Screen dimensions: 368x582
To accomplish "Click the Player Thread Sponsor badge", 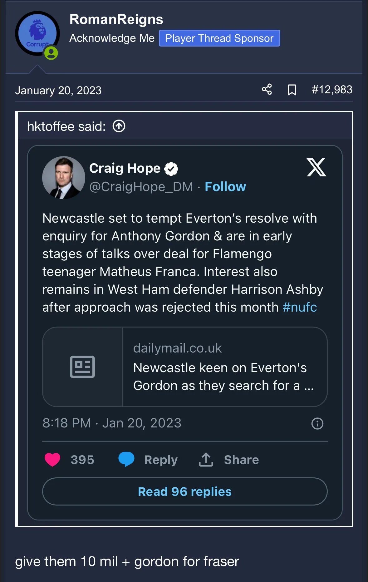I will [219, 38].
